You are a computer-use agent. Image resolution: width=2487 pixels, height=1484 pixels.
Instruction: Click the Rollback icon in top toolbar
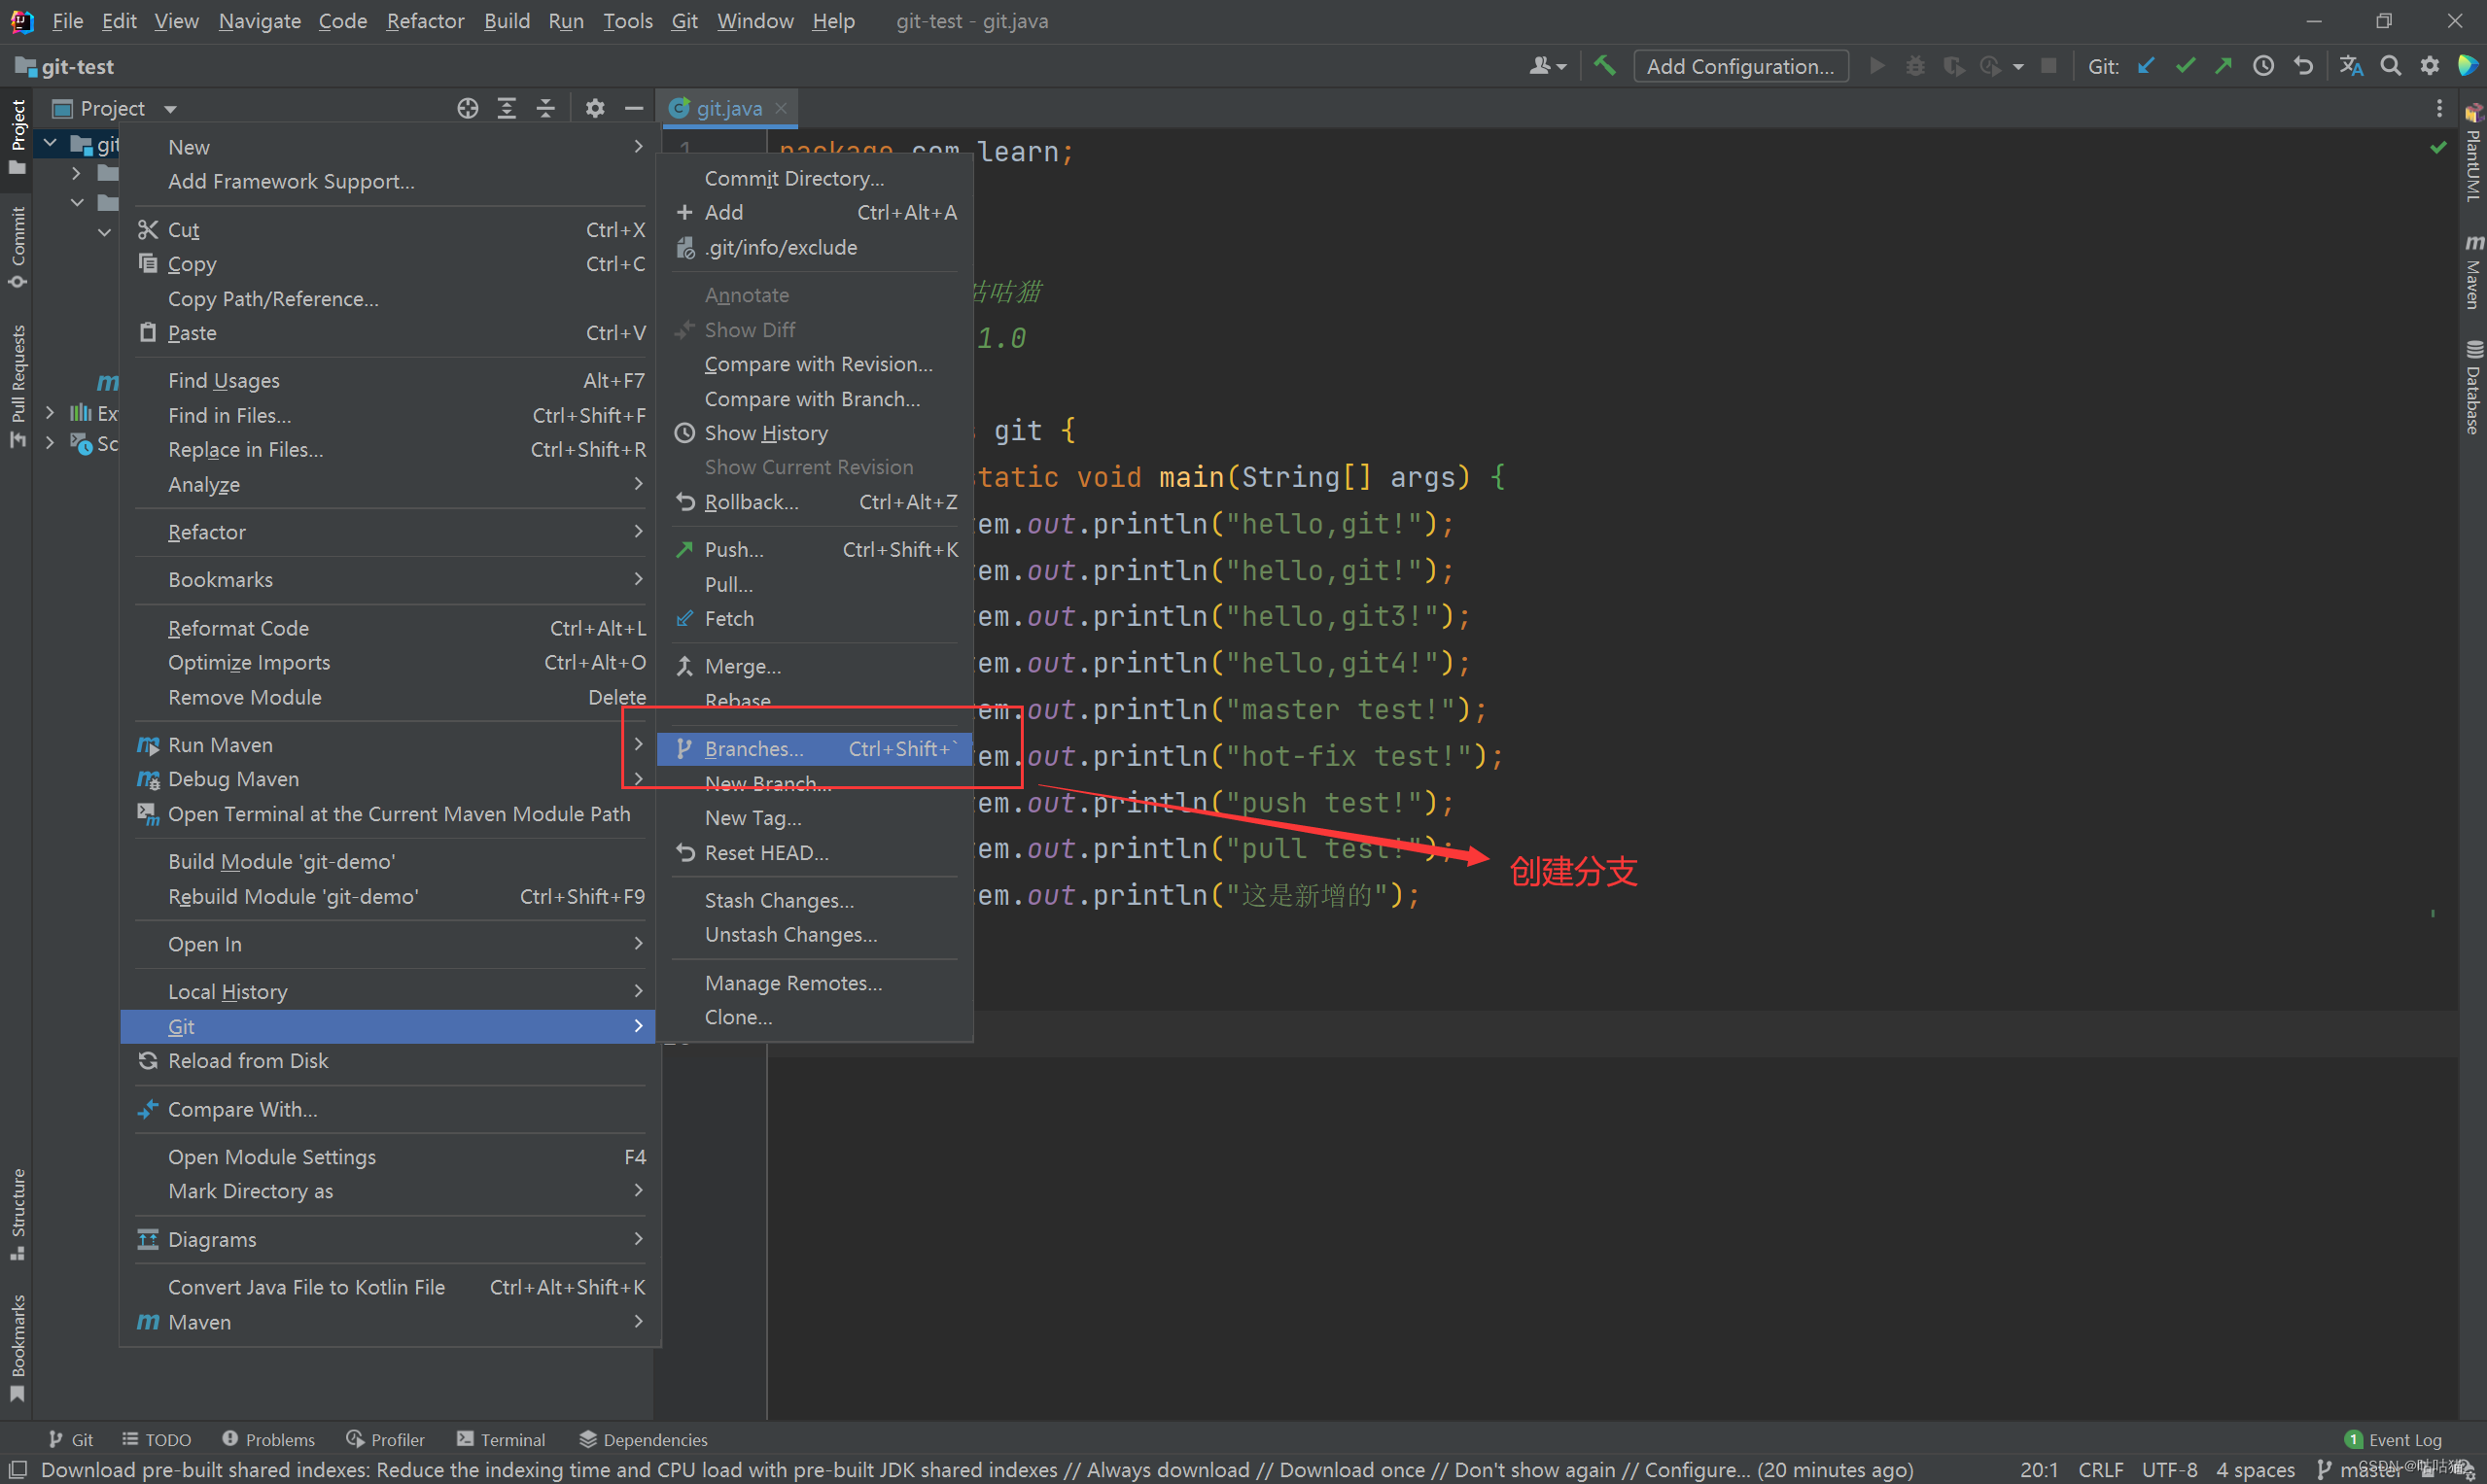(x=2303, y=66)
